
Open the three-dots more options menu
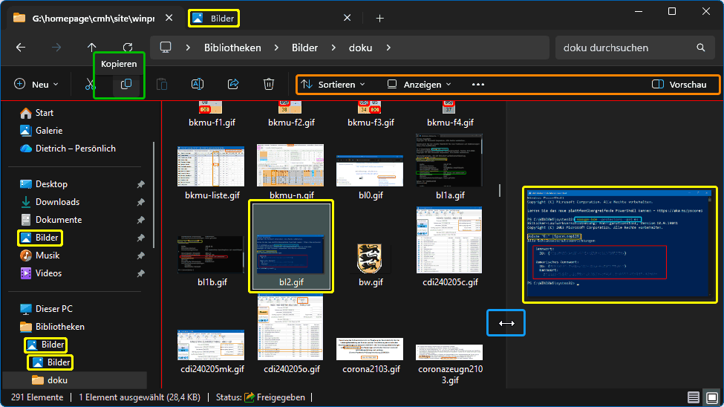coord(478,85)
